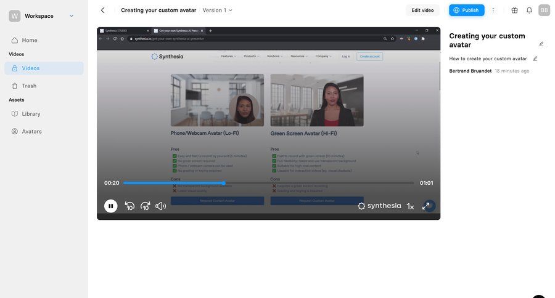Open the notifications bell
Screen dimensions: 555x298
[529, 10]
